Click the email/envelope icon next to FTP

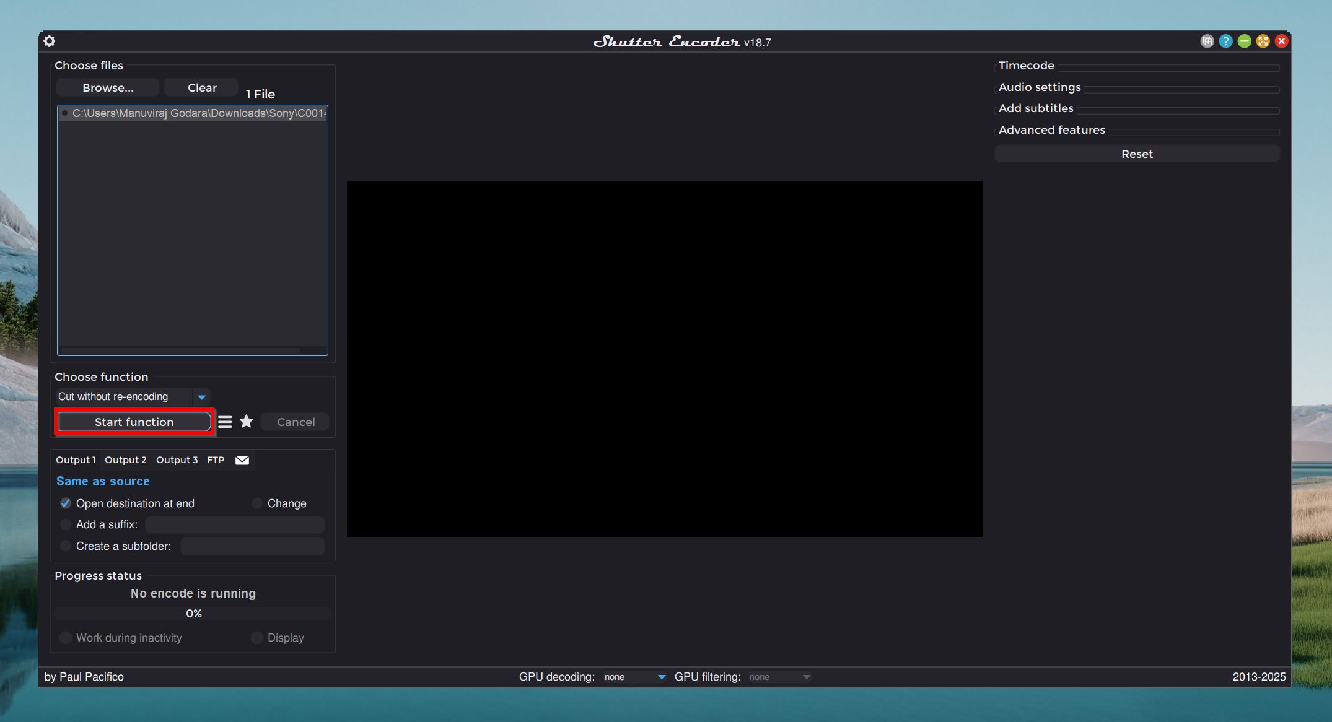pyautogui.click(x=243, y=459)
